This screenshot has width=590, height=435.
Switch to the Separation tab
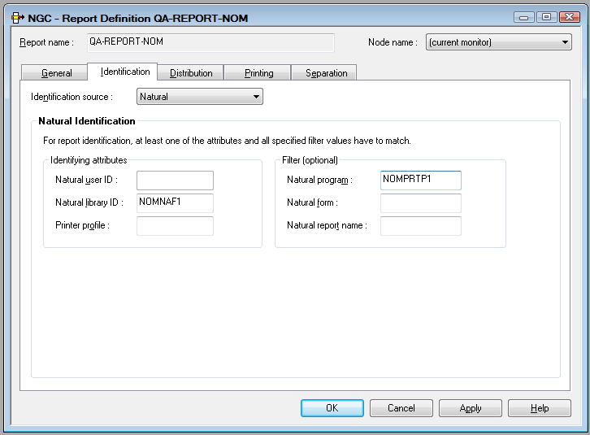[x=326, y=73]
